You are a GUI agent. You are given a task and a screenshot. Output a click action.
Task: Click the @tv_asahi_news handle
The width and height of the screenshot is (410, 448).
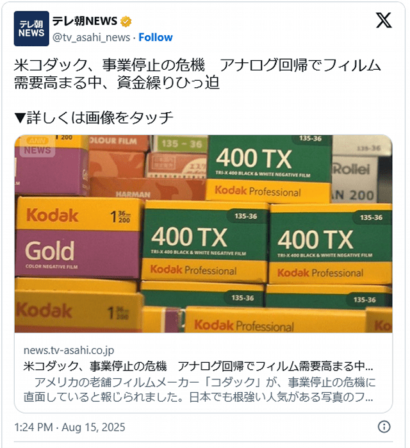(x=91, y=37)
